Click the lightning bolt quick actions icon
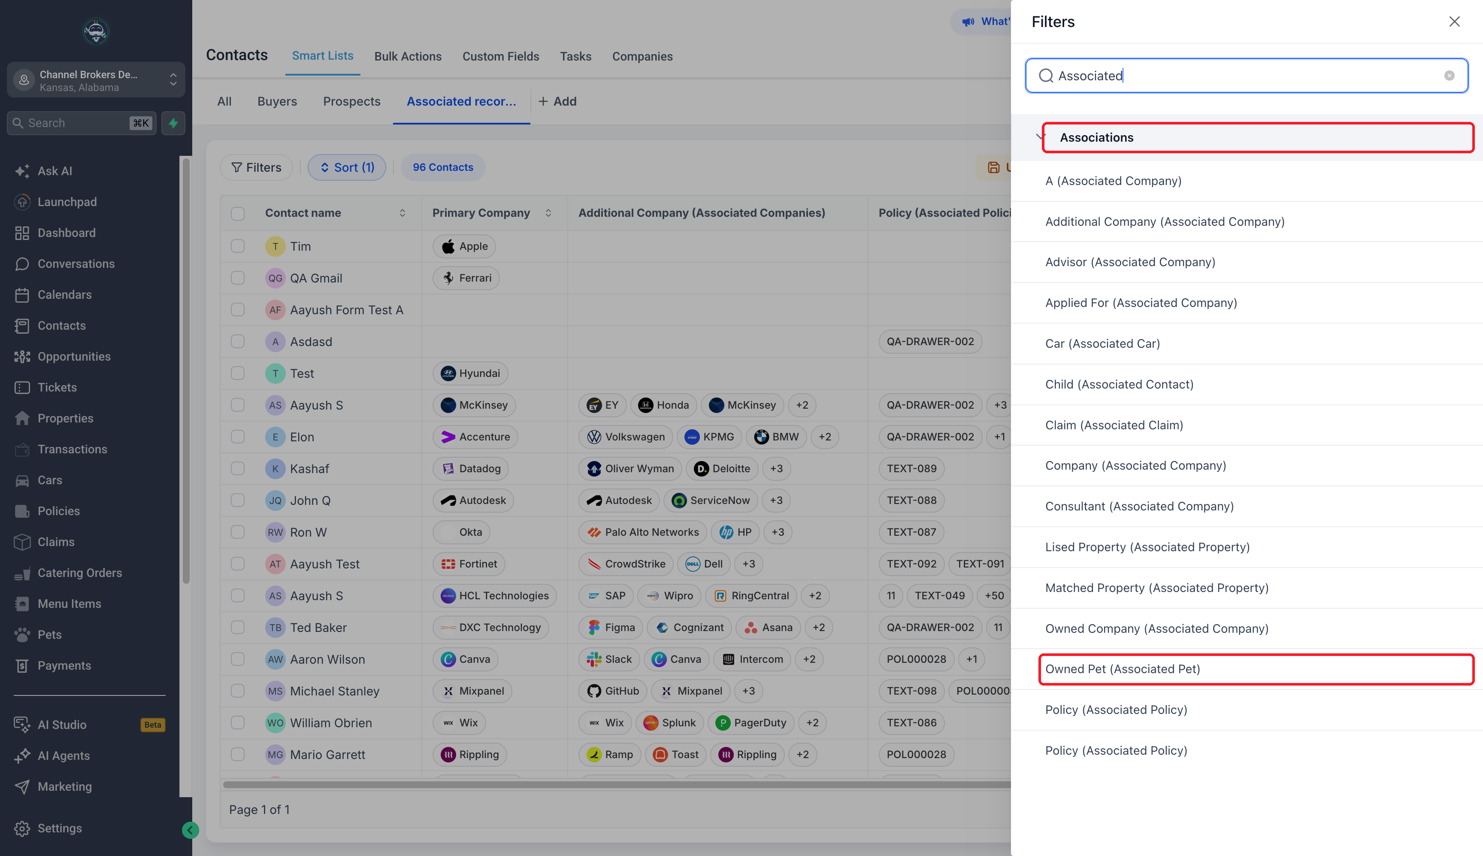This screenshot has width=1483, height=856. point(173,123)
